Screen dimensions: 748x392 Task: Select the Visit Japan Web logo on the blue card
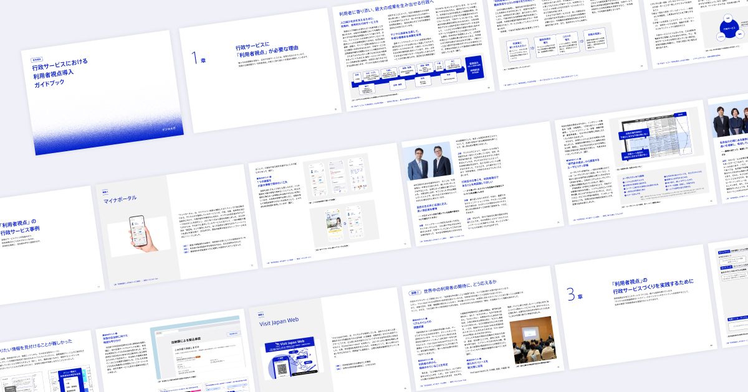coord(291,343)
